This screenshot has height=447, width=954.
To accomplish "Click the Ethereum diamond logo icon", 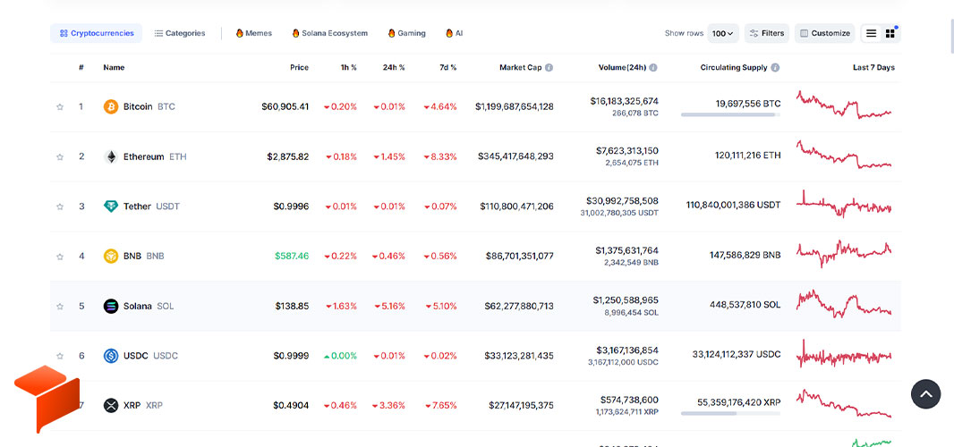I will click(x=111, y=157).
